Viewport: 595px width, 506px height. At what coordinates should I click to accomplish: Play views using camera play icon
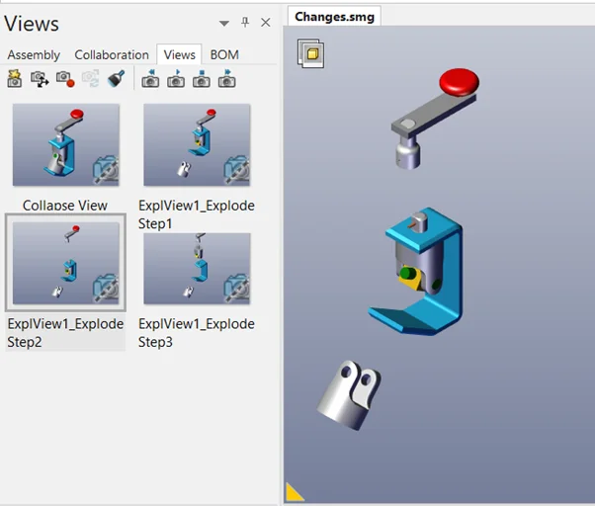point(176,78)
